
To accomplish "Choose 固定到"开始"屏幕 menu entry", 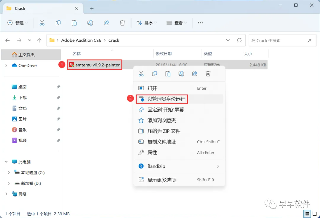I will click(x=179, y=110).
